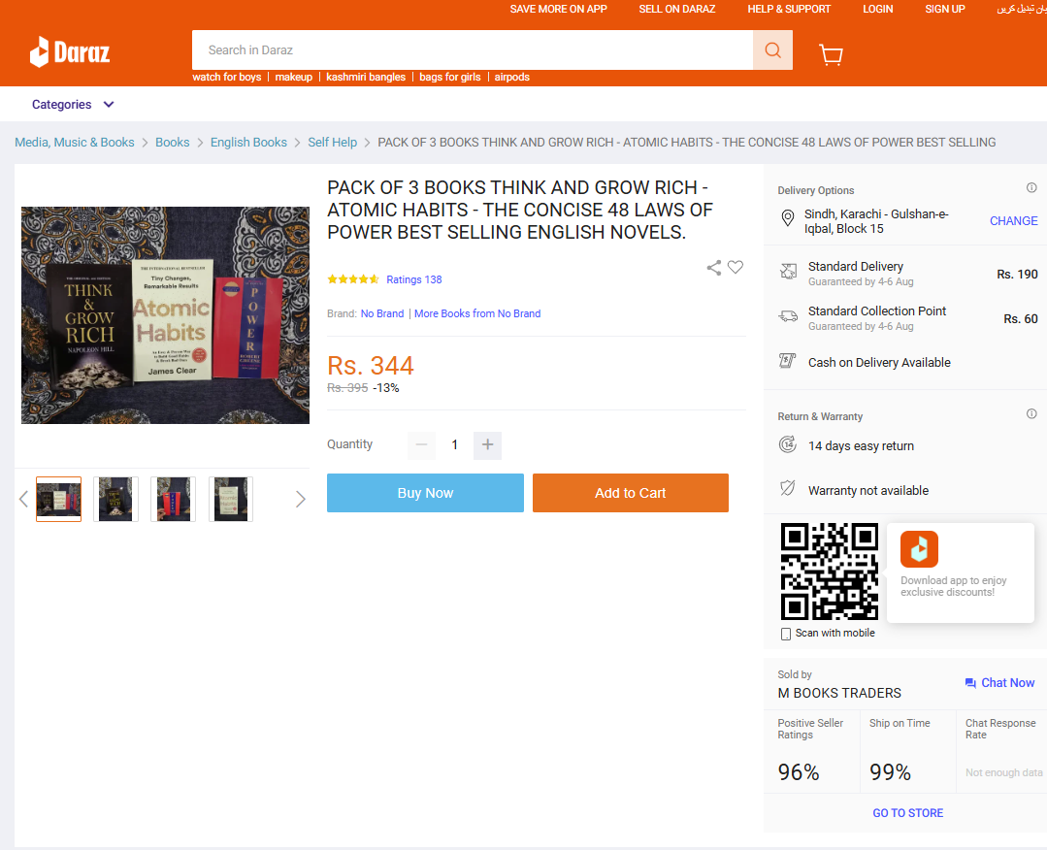This screenshot has height=850, width=1047.
Task: Click 'makeup' search suggestion
Action: point(293,77)
